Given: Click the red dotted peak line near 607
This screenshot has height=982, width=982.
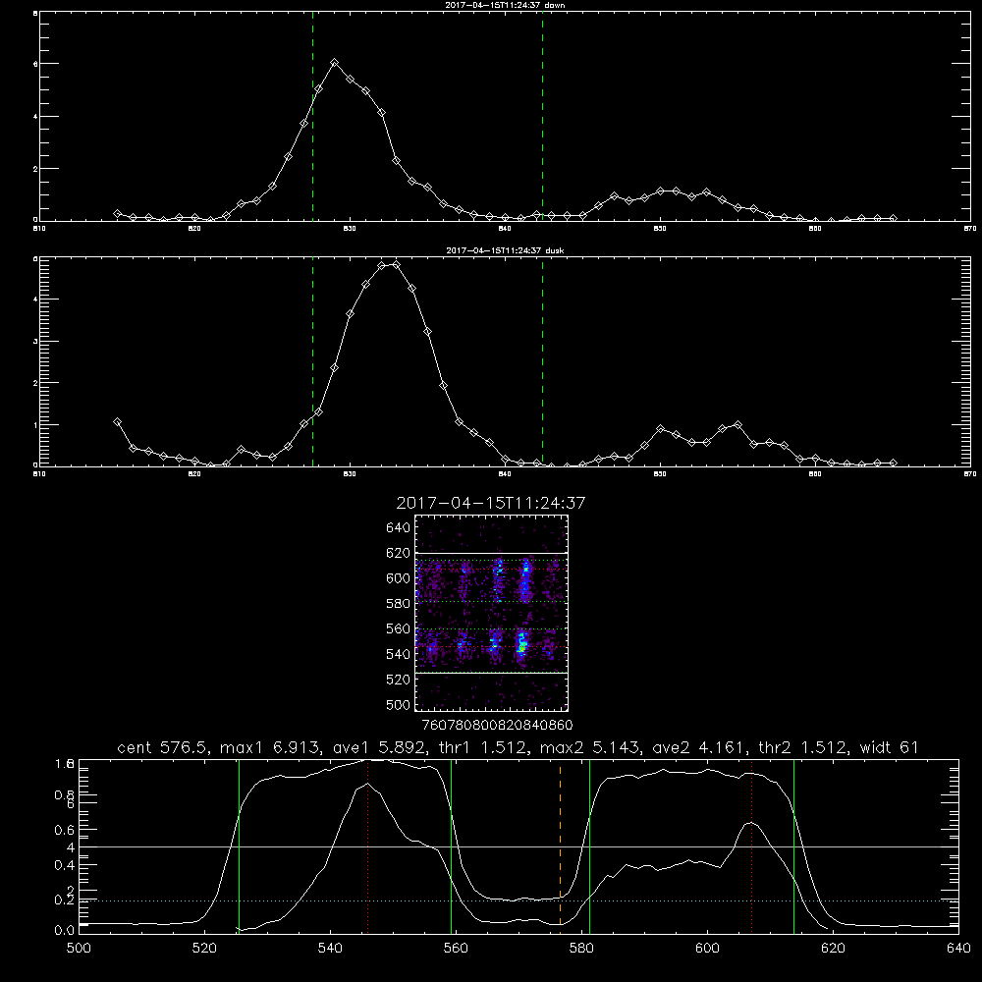Looking at the screenshot, I should [751, 846].
